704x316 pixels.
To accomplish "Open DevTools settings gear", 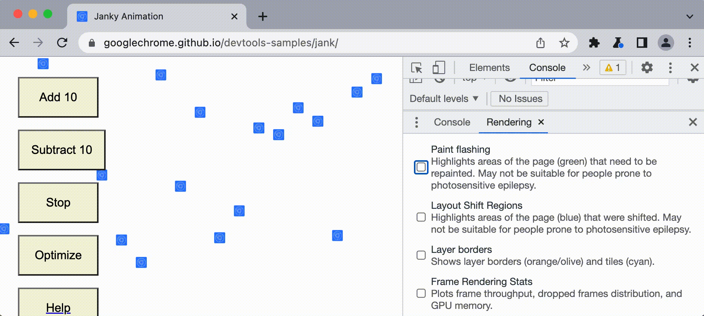I will (647, 68).
